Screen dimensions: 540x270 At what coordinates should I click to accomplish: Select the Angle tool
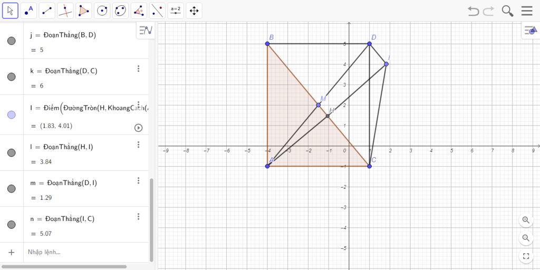[139, 11]
